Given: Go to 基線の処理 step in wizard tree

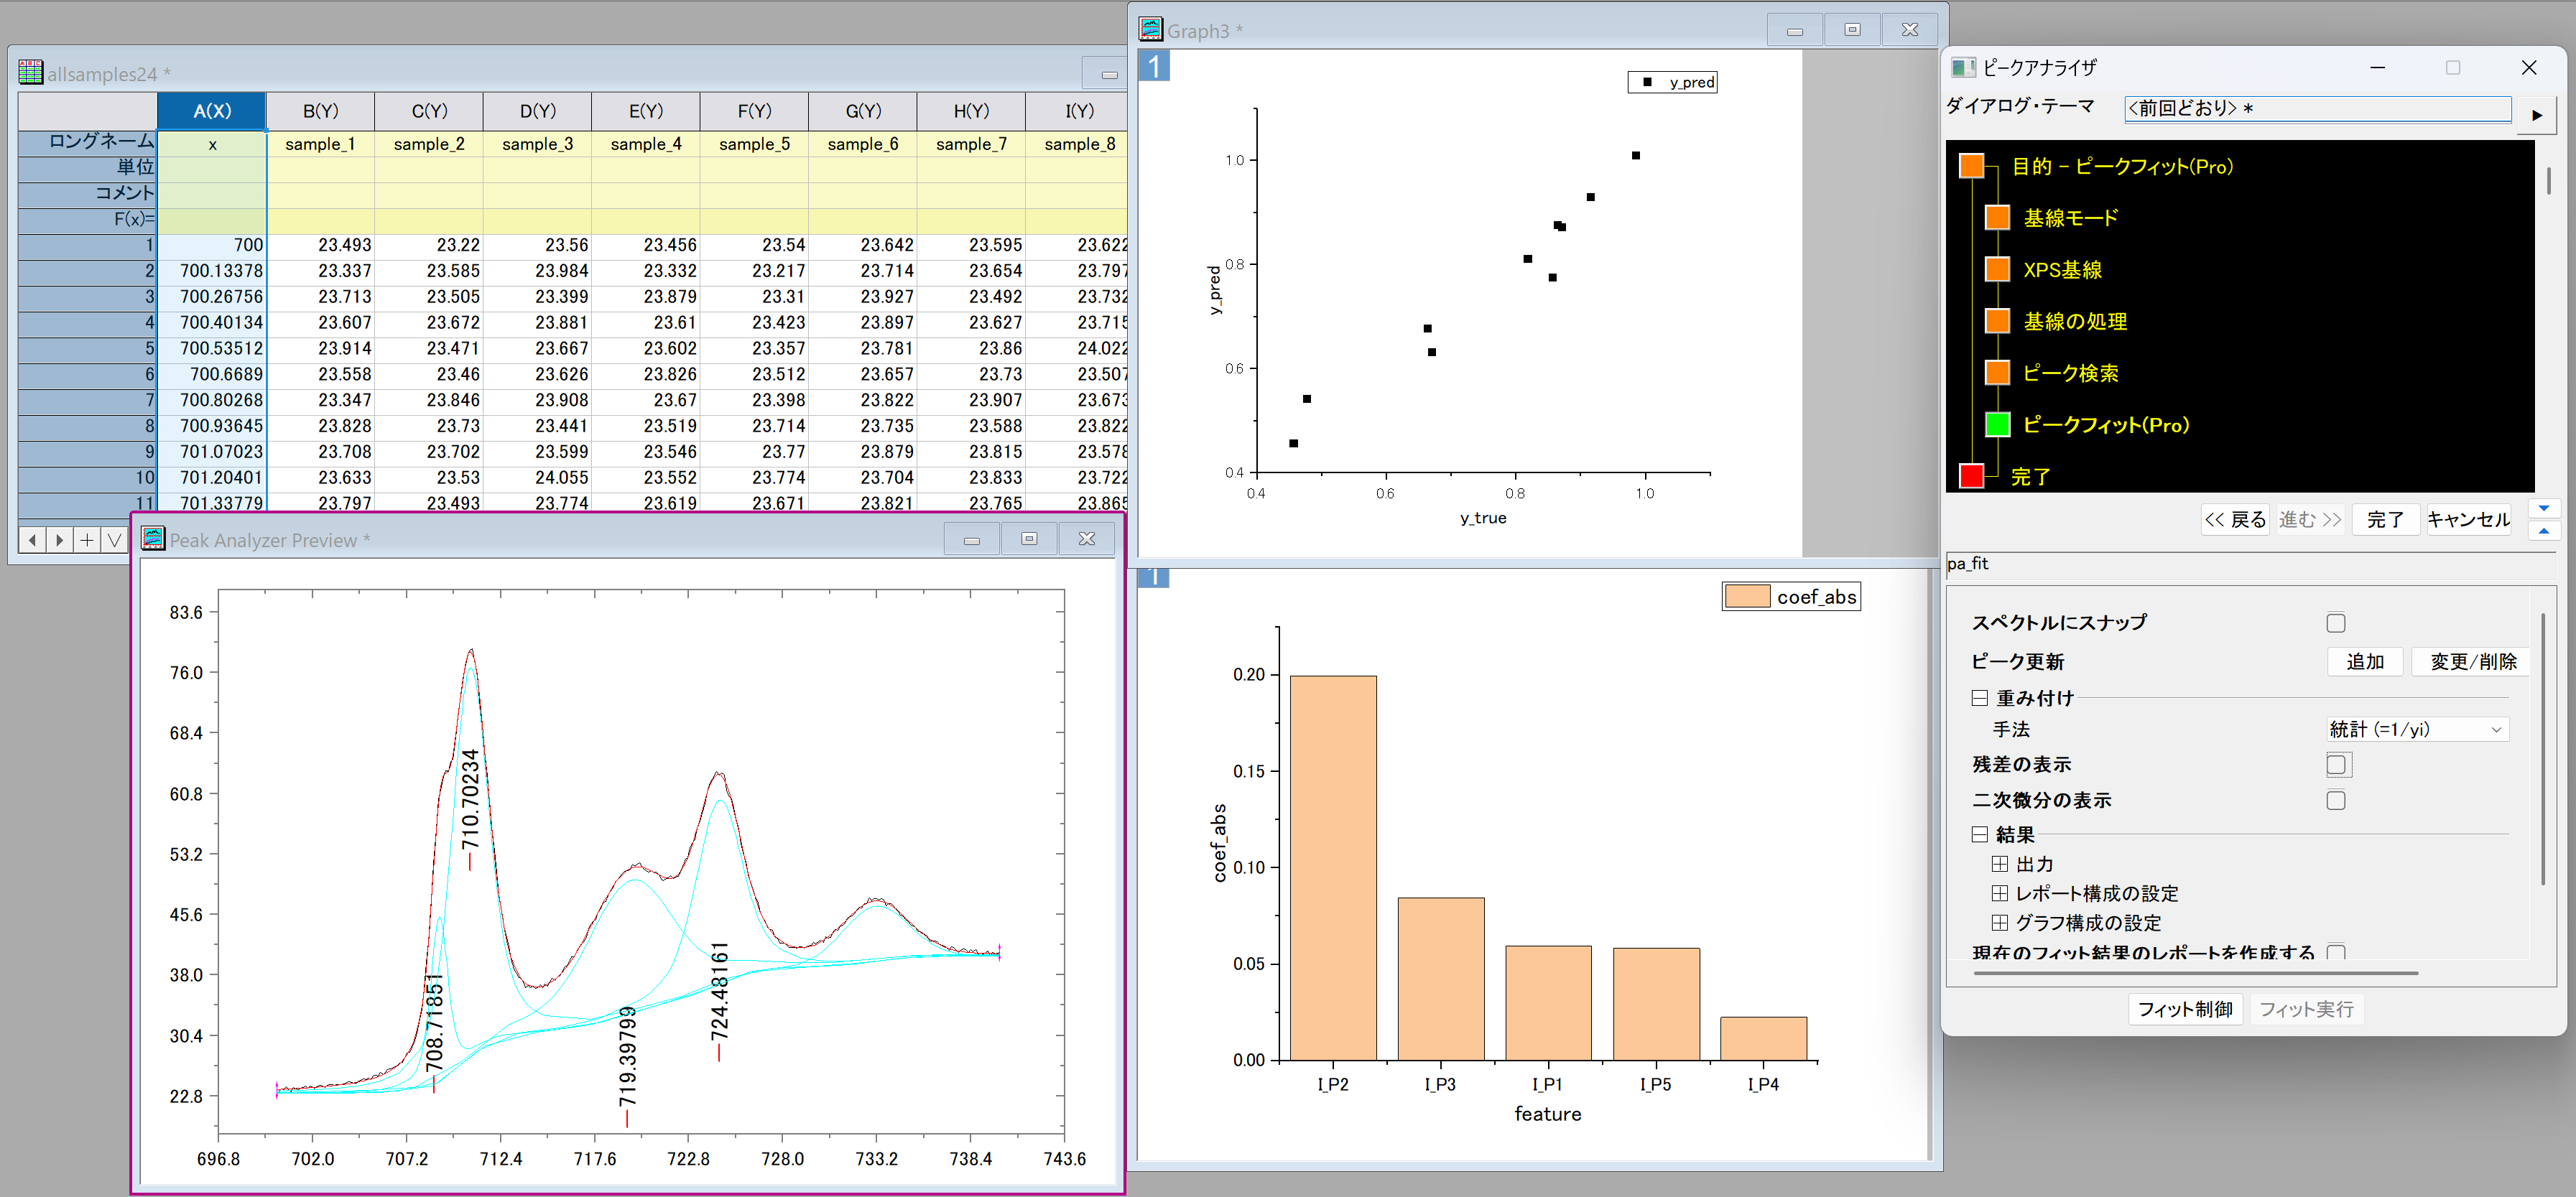Looking at the screenshot, I should 2075,321.
